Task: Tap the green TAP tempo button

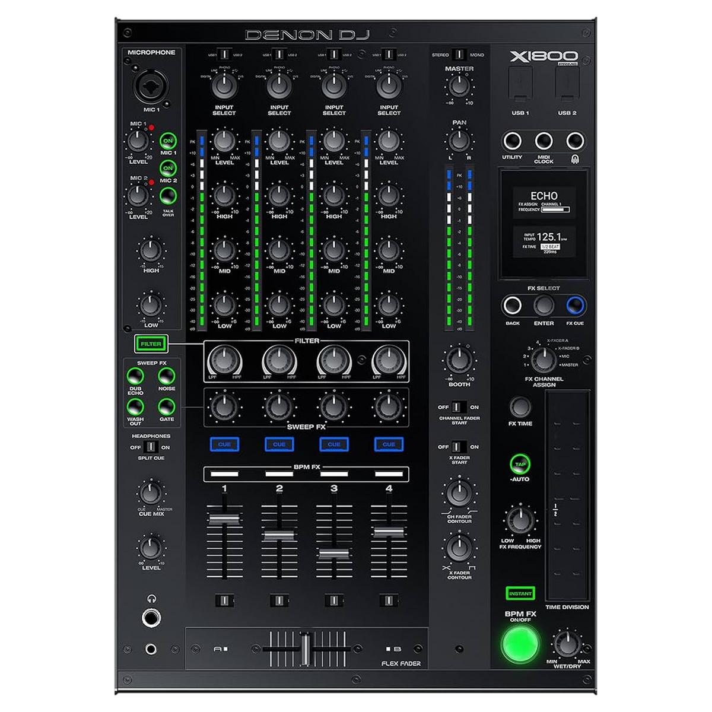Action: (520, 465)
